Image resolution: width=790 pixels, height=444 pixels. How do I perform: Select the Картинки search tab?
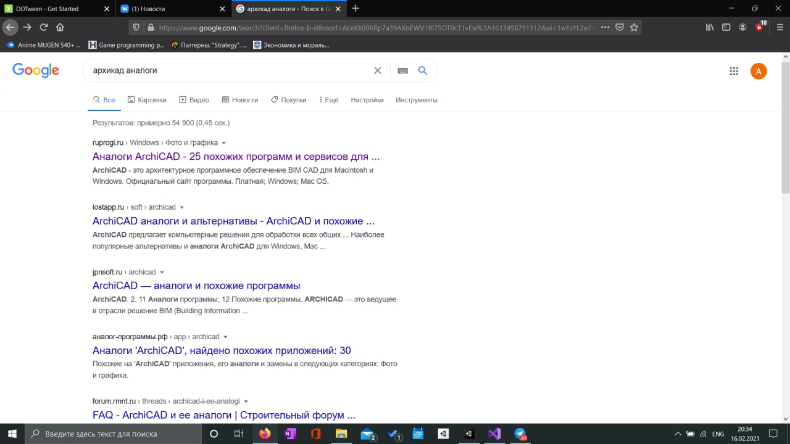point(147,100)
